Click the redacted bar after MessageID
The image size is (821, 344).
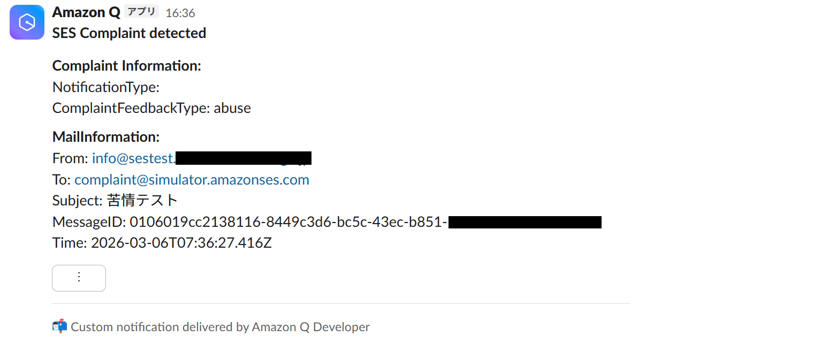click(524, 222)
